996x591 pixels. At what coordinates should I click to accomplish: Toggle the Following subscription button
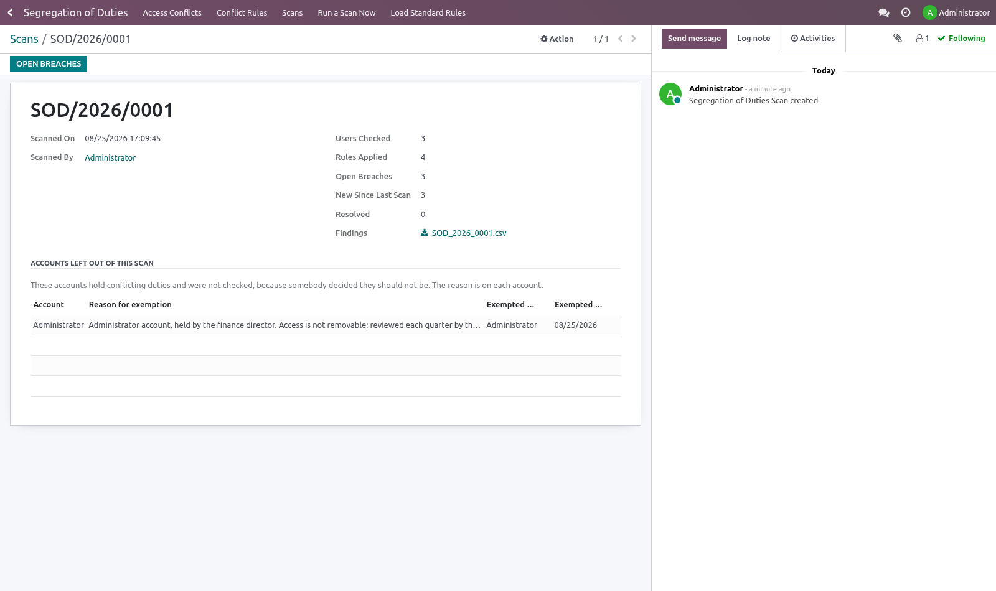tap(961, 38)
